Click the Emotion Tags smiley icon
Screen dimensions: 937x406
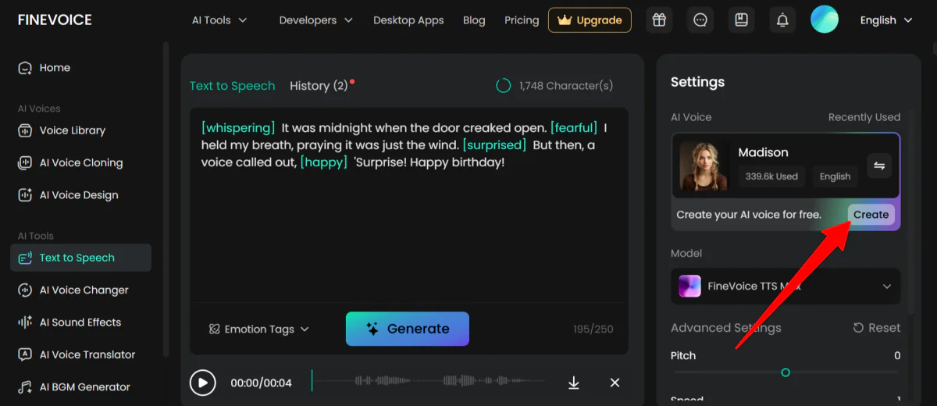pyautogui.click(x=214, y=329)
